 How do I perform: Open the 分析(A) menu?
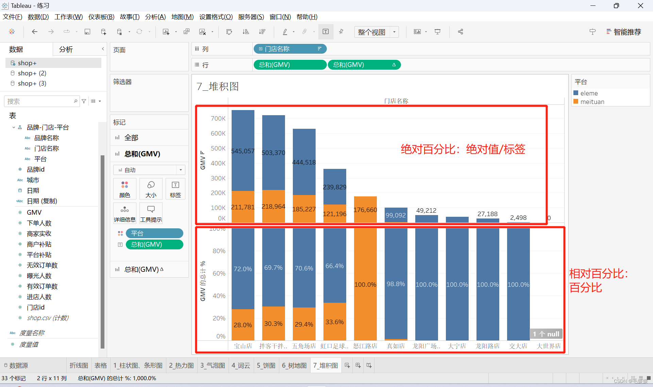(x=155, y=17)
